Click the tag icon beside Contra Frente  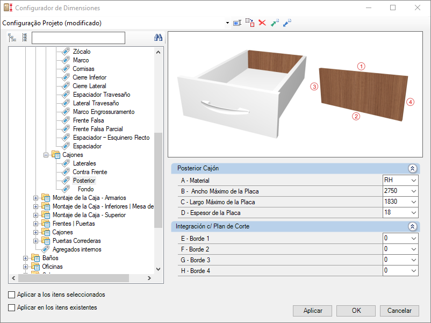pyautogui.click(x=66, y=172)
